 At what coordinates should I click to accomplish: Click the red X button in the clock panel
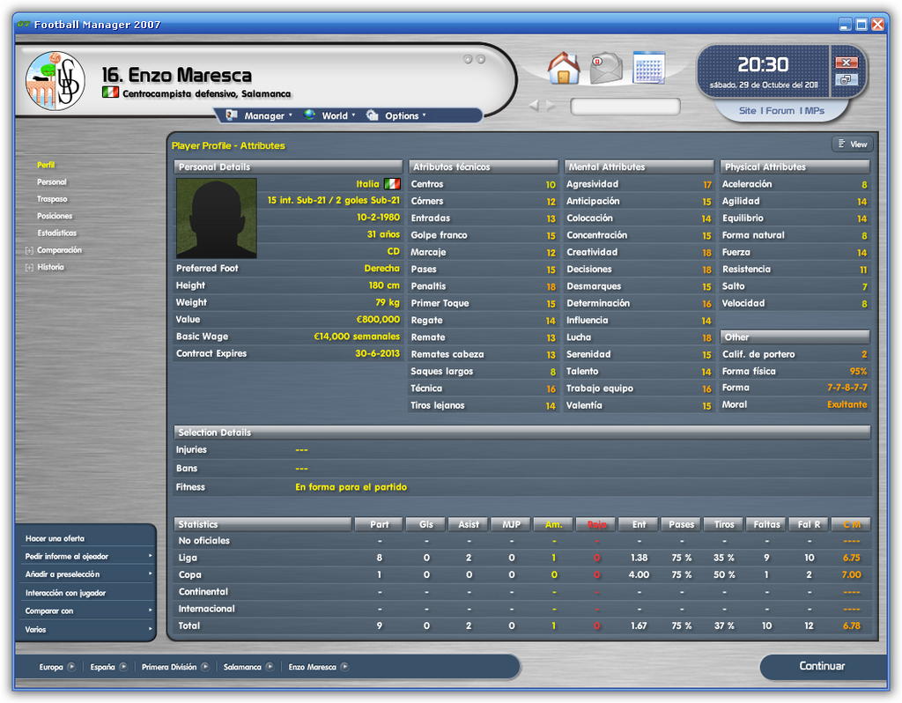[x=847, y=63]
